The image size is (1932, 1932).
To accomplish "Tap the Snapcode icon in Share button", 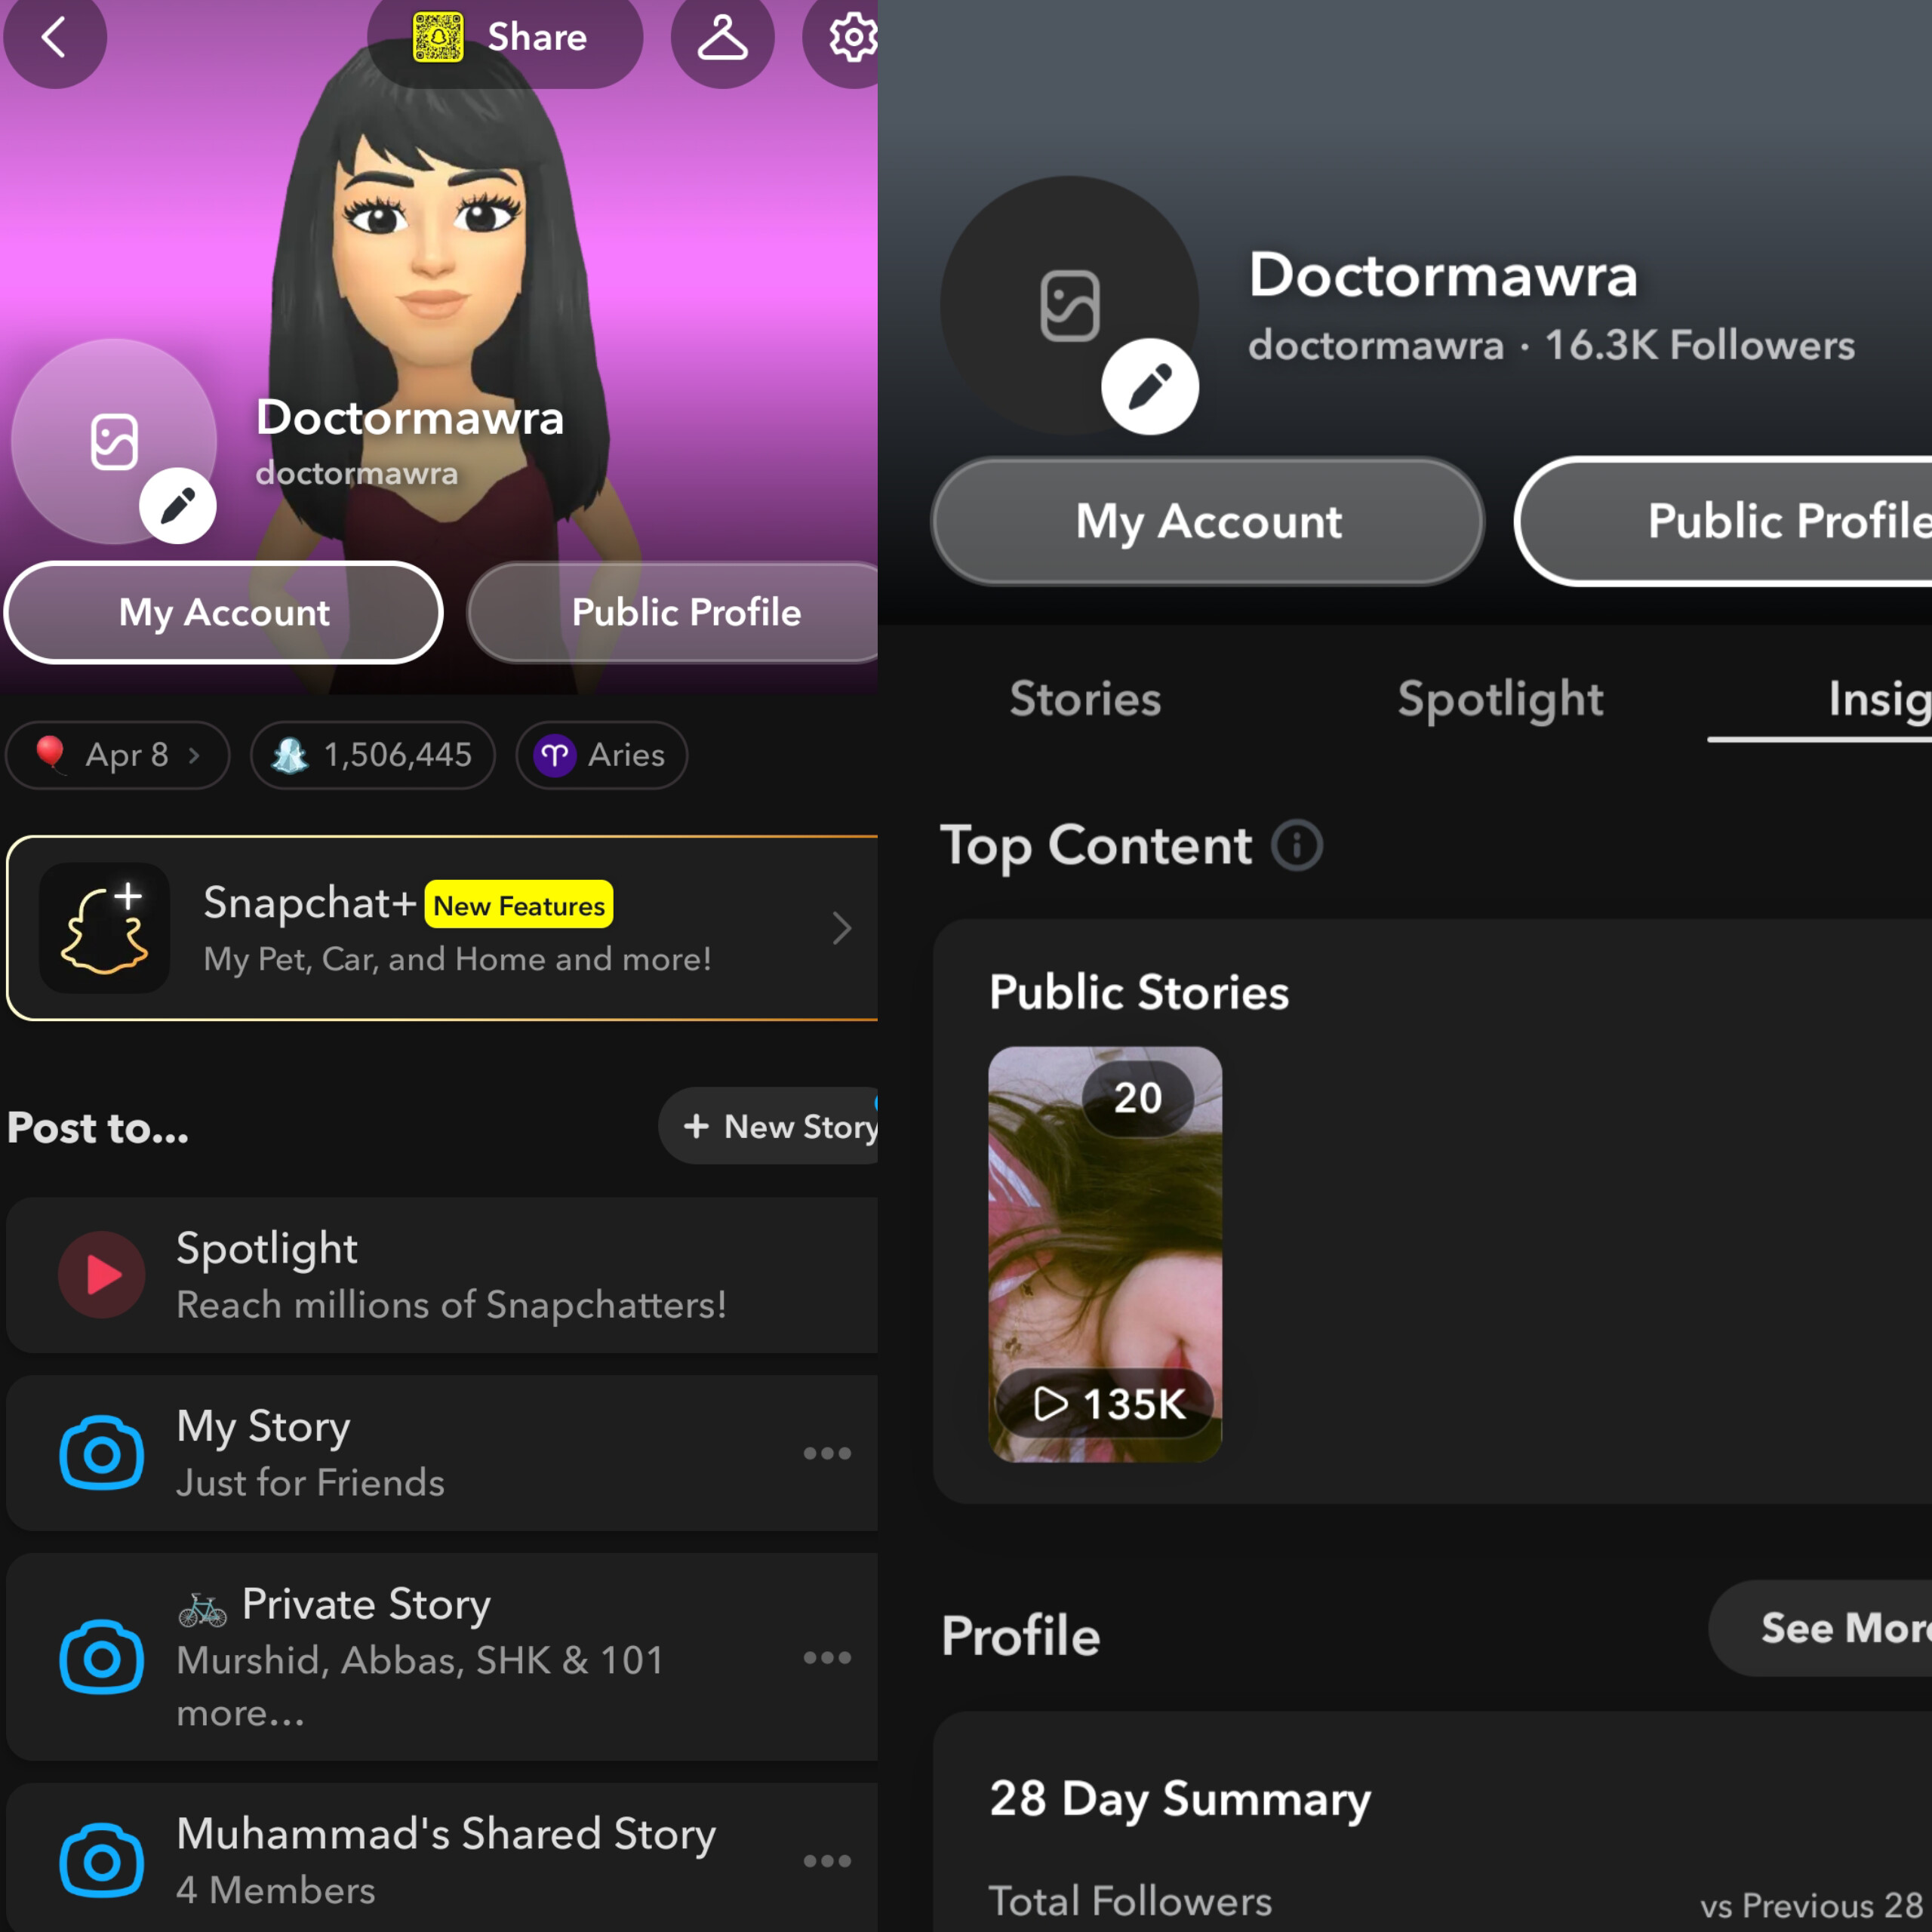I will click(x=438, y=37).
